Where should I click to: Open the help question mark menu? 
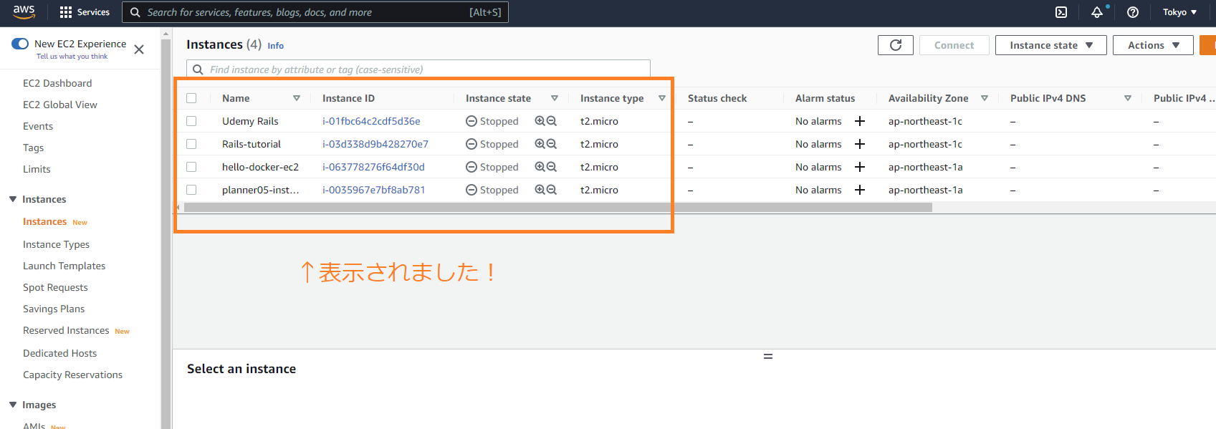pos(1133,12)
